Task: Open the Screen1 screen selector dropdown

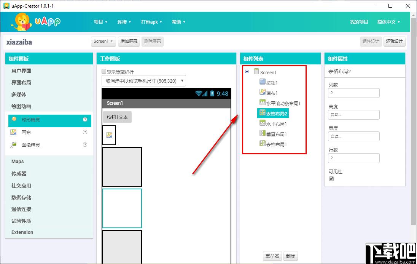Action: click(103, 41)
